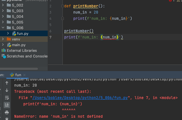Select fun.py in project tree

24,33
